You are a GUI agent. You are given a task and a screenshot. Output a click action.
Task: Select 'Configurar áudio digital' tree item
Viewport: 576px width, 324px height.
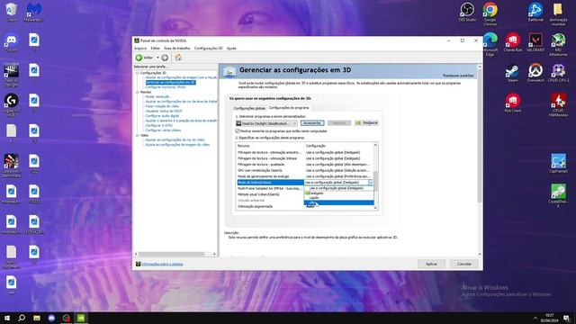tap(162, 116)
